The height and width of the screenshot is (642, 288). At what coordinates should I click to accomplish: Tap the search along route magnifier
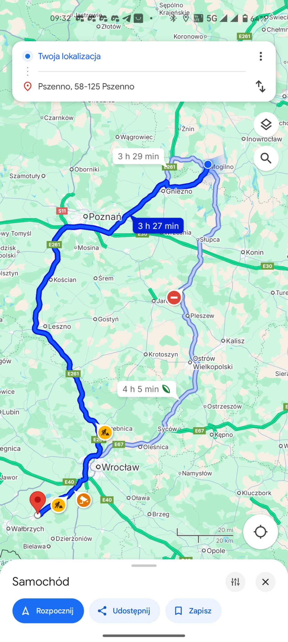[266, 158]
